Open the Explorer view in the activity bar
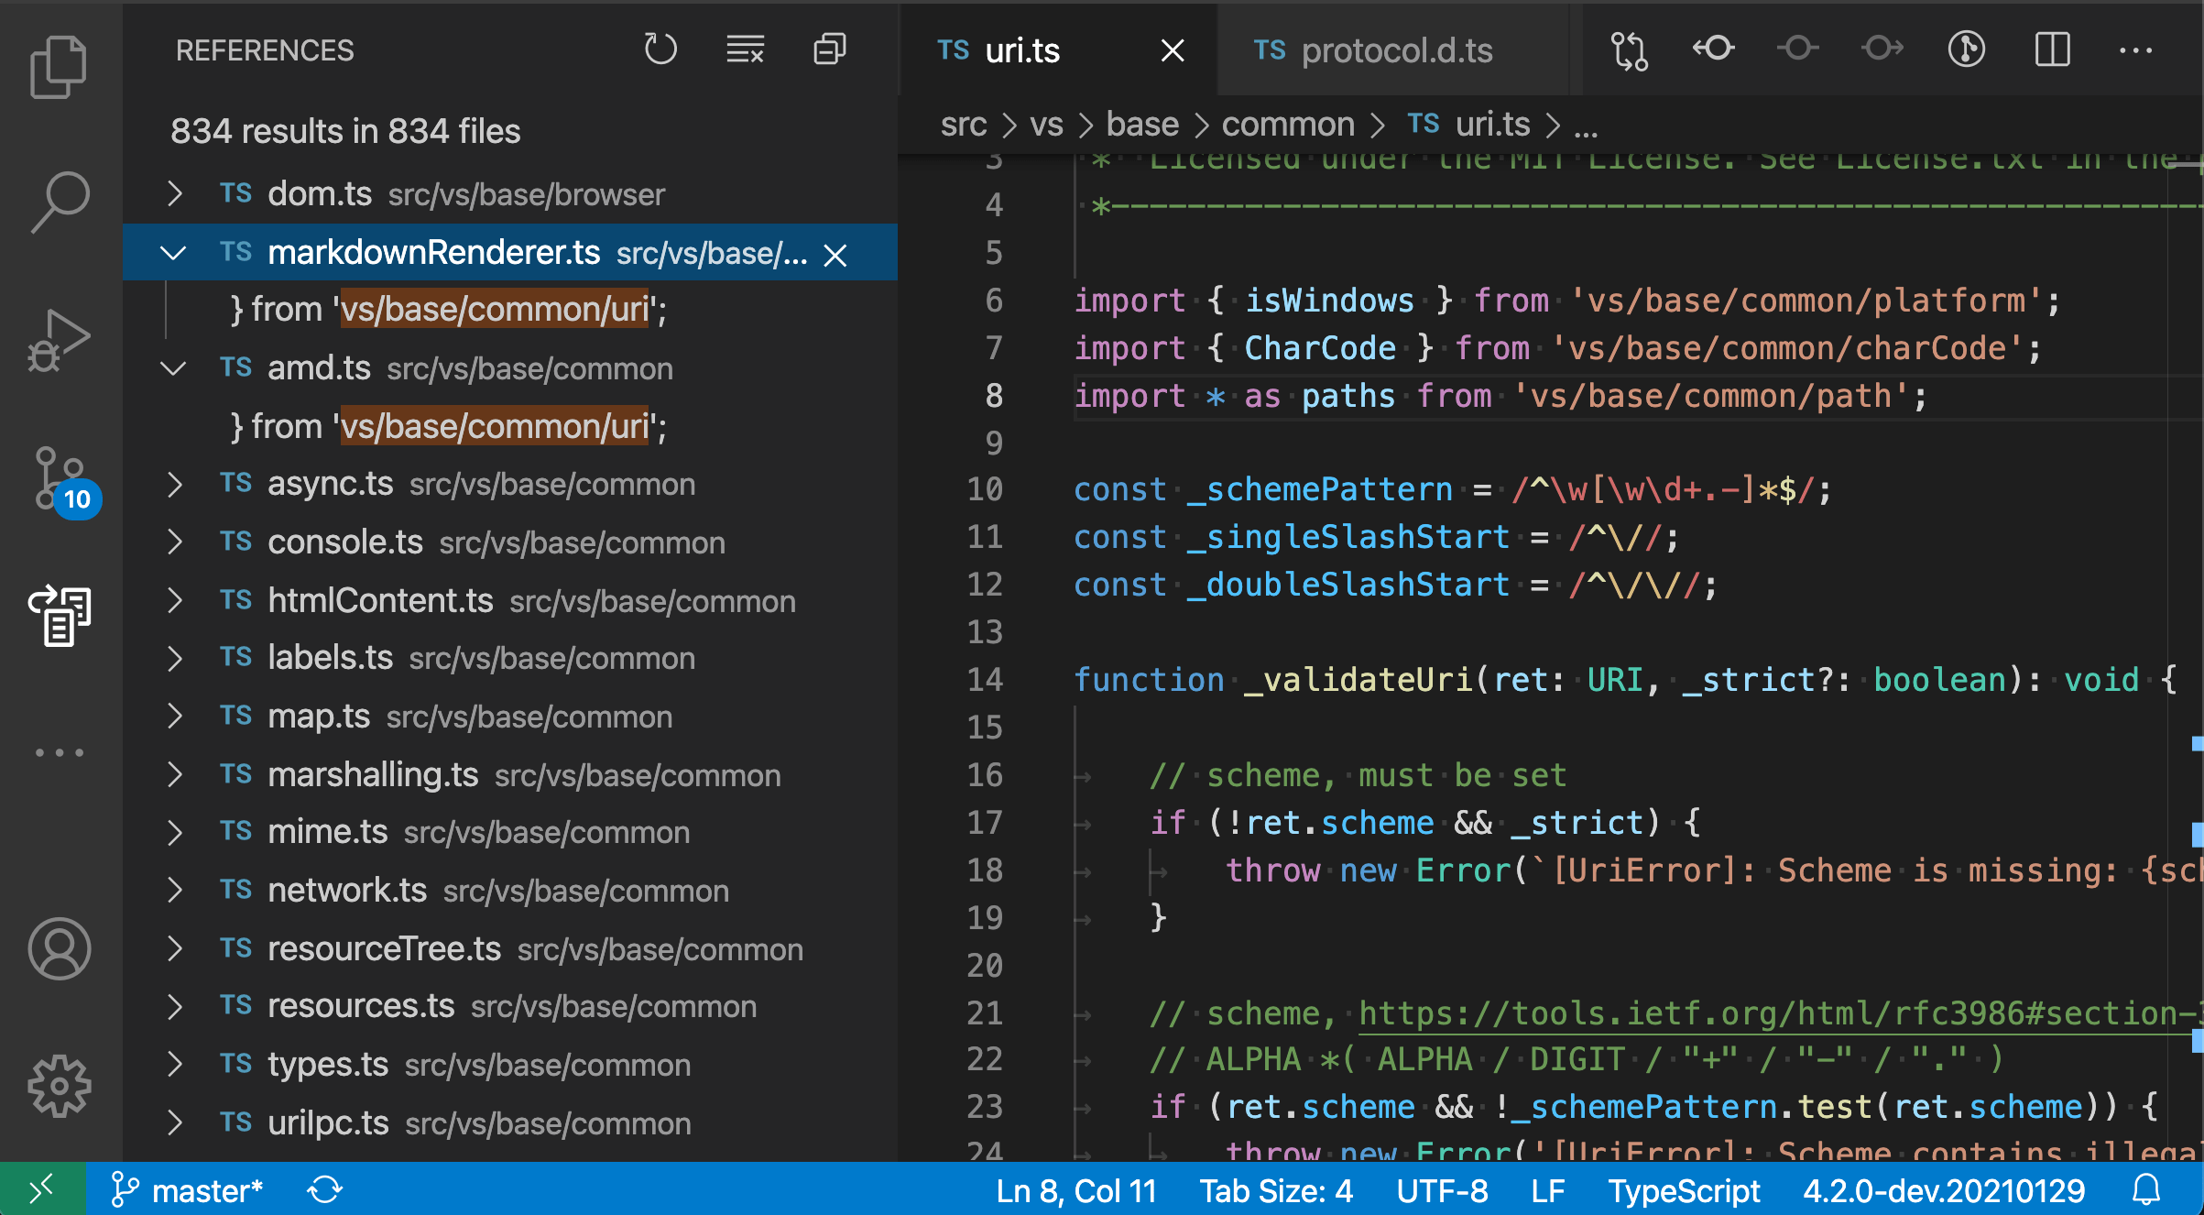This screenshot has height=1215, width=2204. point(59,65)
